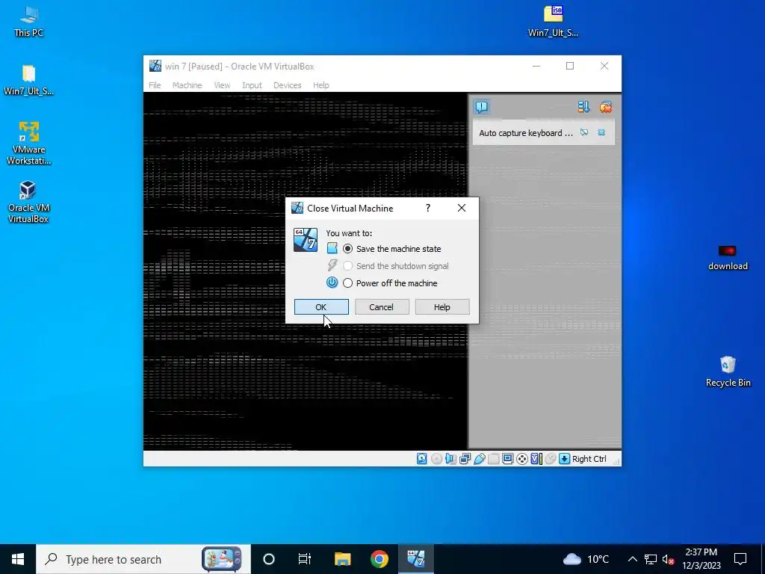Open the File menu in VirtualBox

(x=155, y=85)
